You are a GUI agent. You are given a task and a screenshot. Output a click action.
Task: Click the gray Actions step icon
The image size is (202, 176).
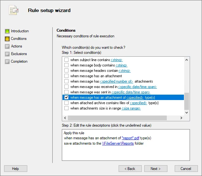(7, 46)
